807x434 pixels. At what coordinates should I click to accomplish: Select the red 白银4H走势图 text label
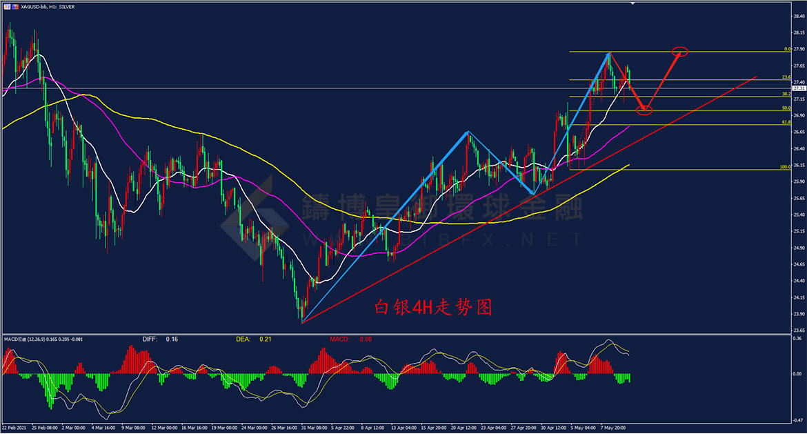[433, 307]
